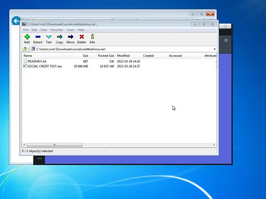Click the horizontal scrollbar thumb
Viewport: 266px width, 199px height.
click(55, 145)
